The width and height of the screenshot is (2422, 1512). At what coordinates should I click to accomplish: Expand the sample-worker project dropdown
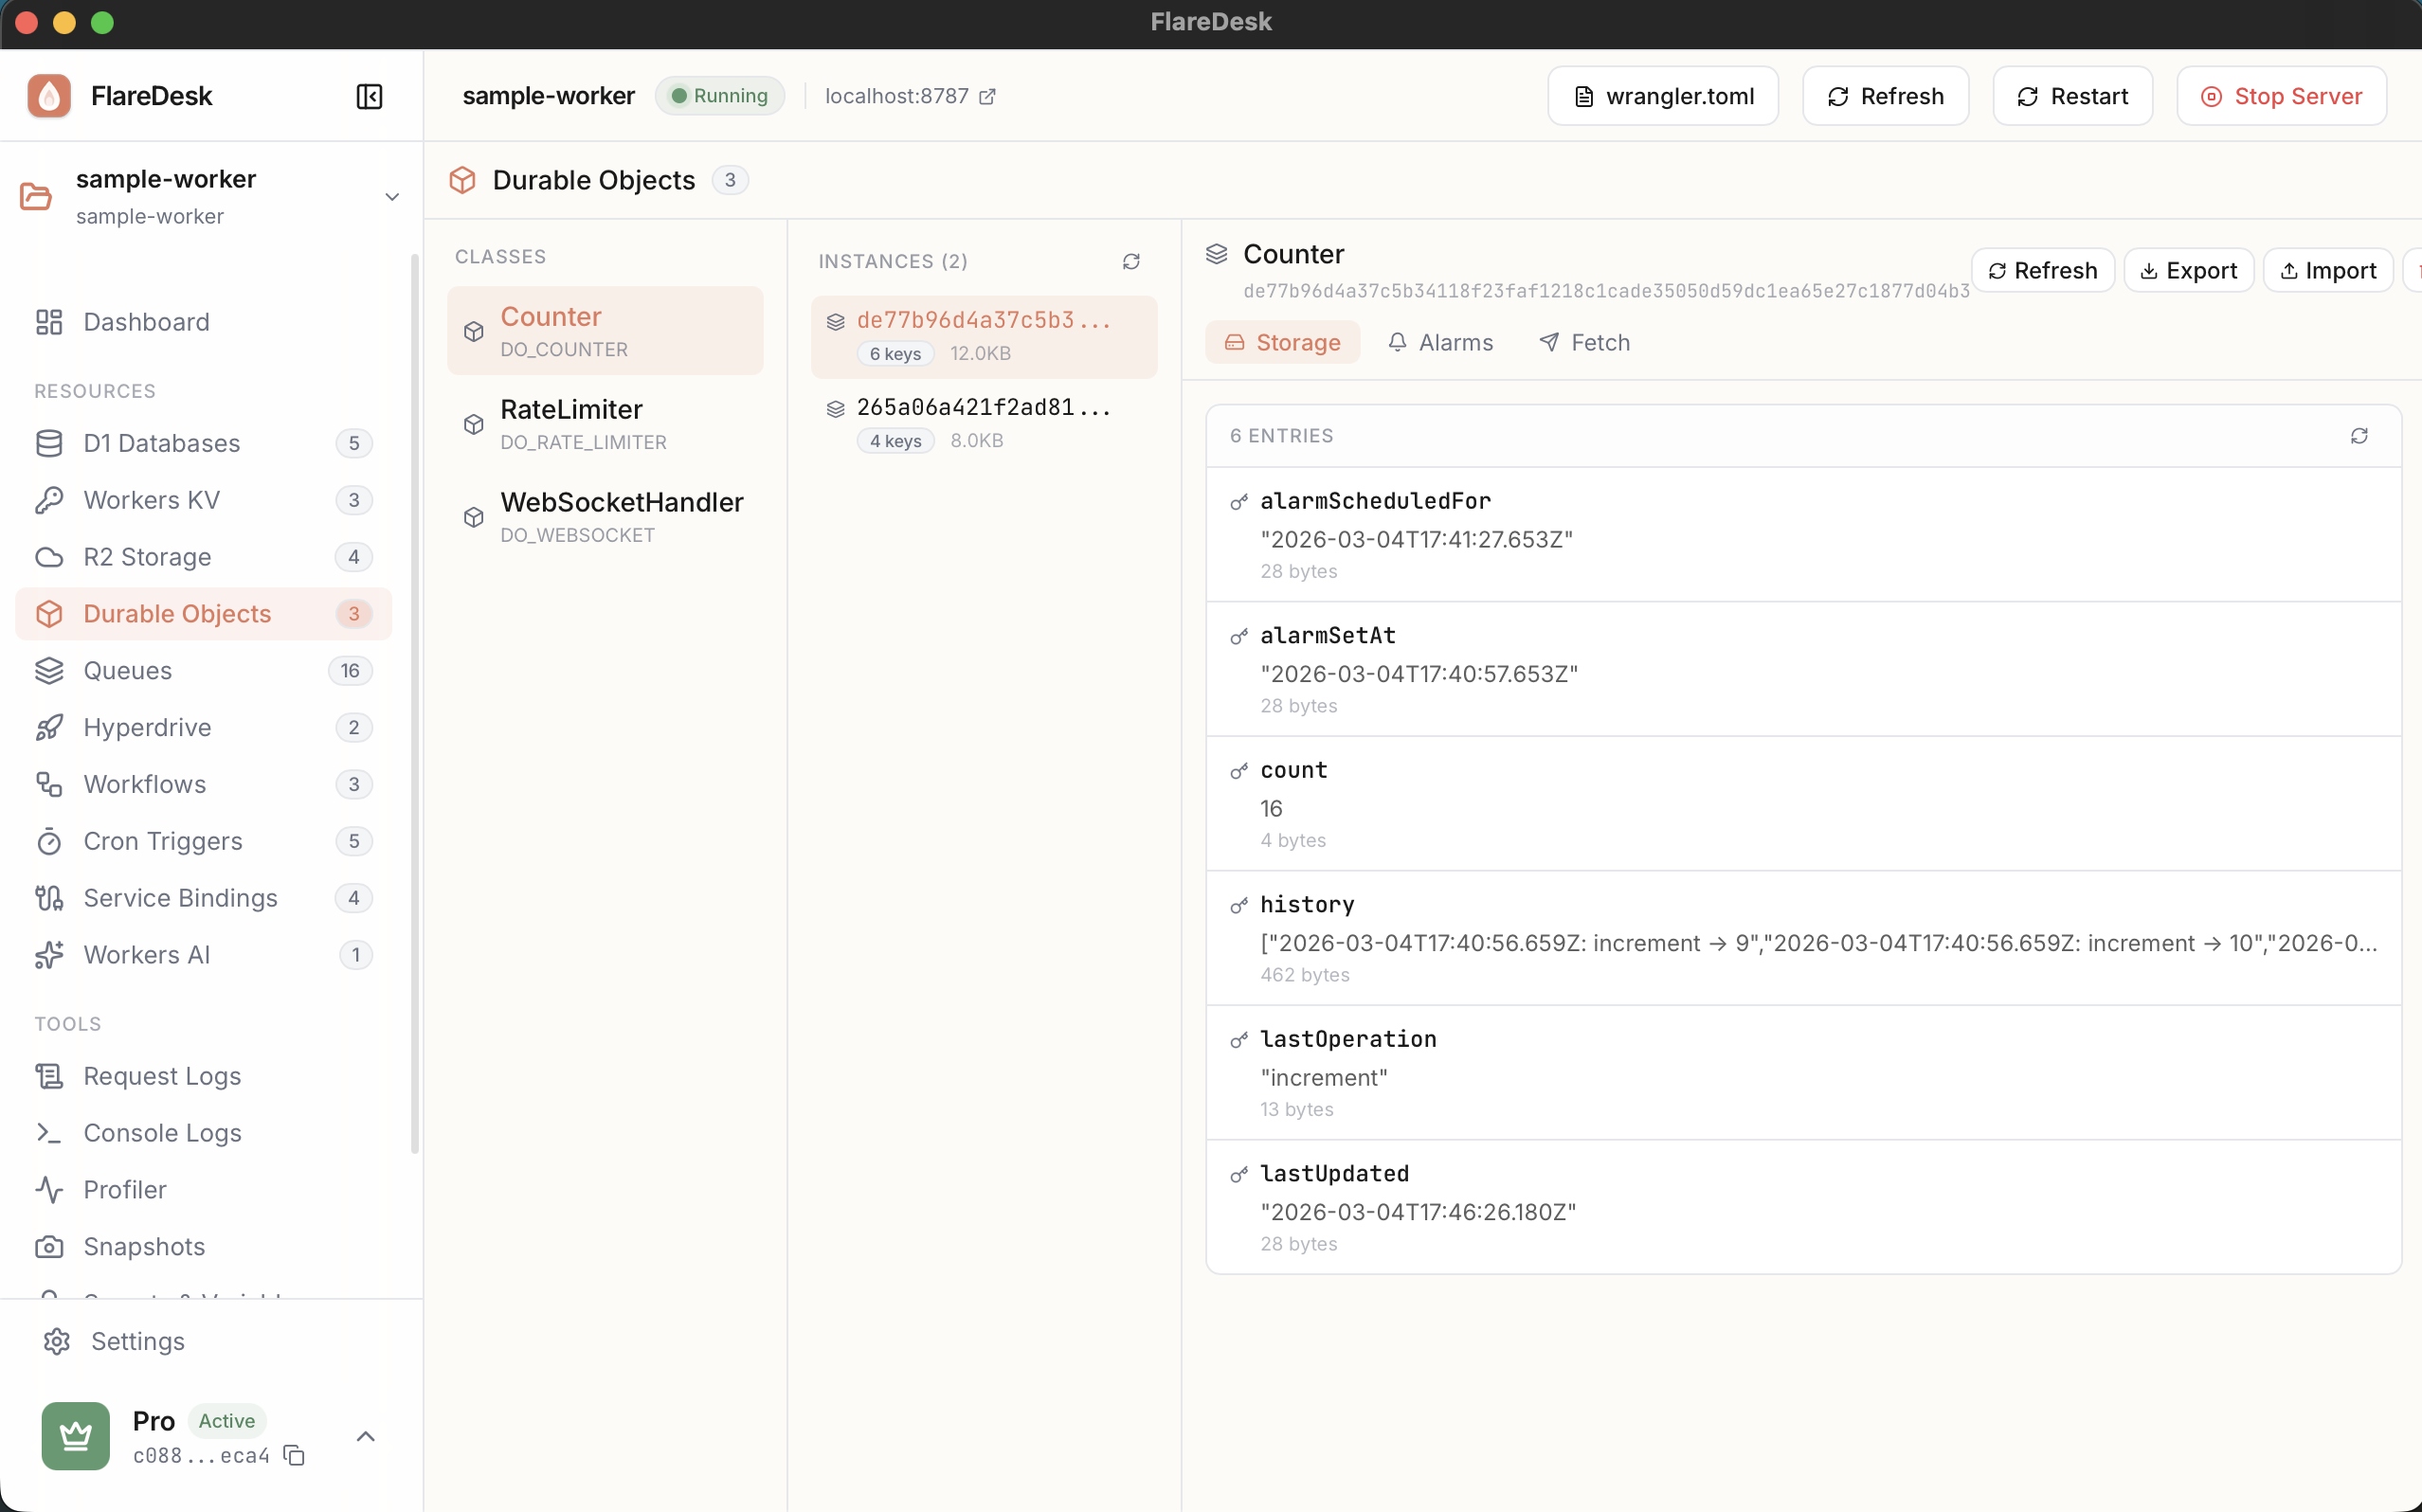(x=392, y=197)
